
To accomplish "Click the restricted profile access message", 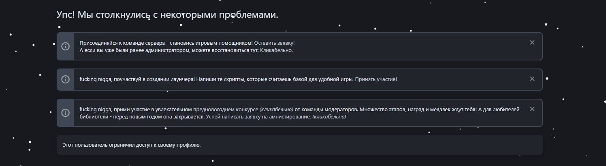I will click(x=132, y=145).
